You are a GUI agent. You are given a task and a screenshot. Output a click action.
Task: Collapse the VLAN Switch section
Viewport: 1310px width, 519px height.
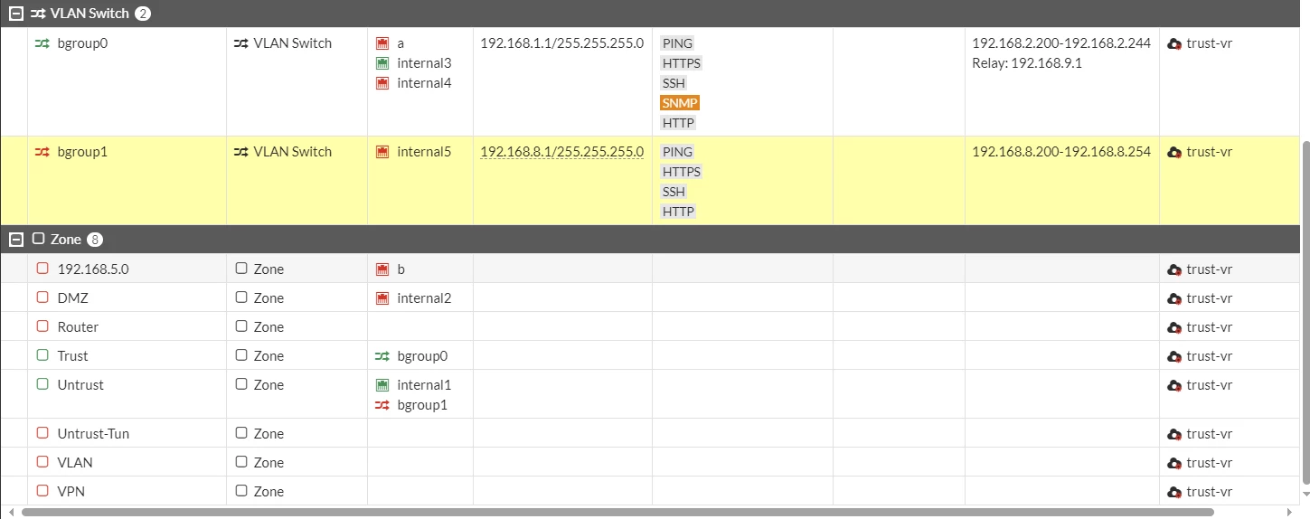(15, 14)
